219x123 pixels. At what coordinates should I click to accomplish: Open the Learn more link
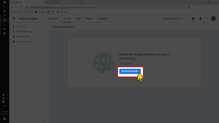[127, 63]
